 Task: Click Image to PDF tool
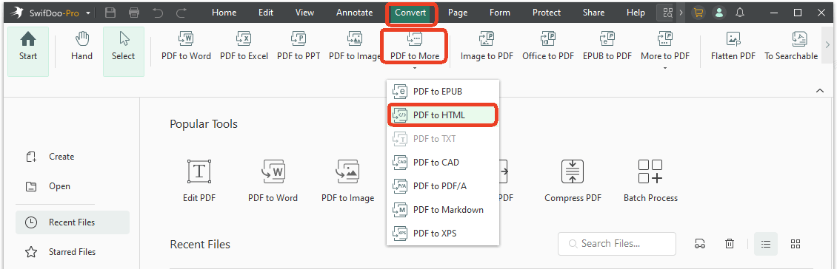click(487, 46)
